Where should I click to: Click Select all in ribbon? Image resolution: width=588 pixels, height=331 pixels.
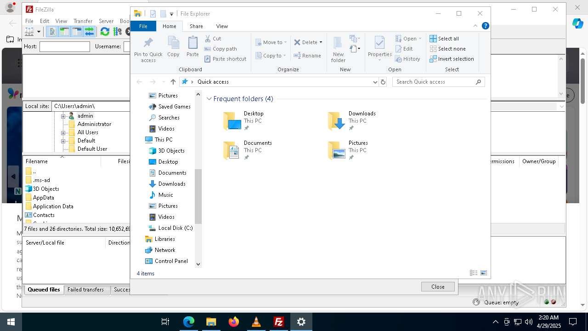click(x=444, y=39)
